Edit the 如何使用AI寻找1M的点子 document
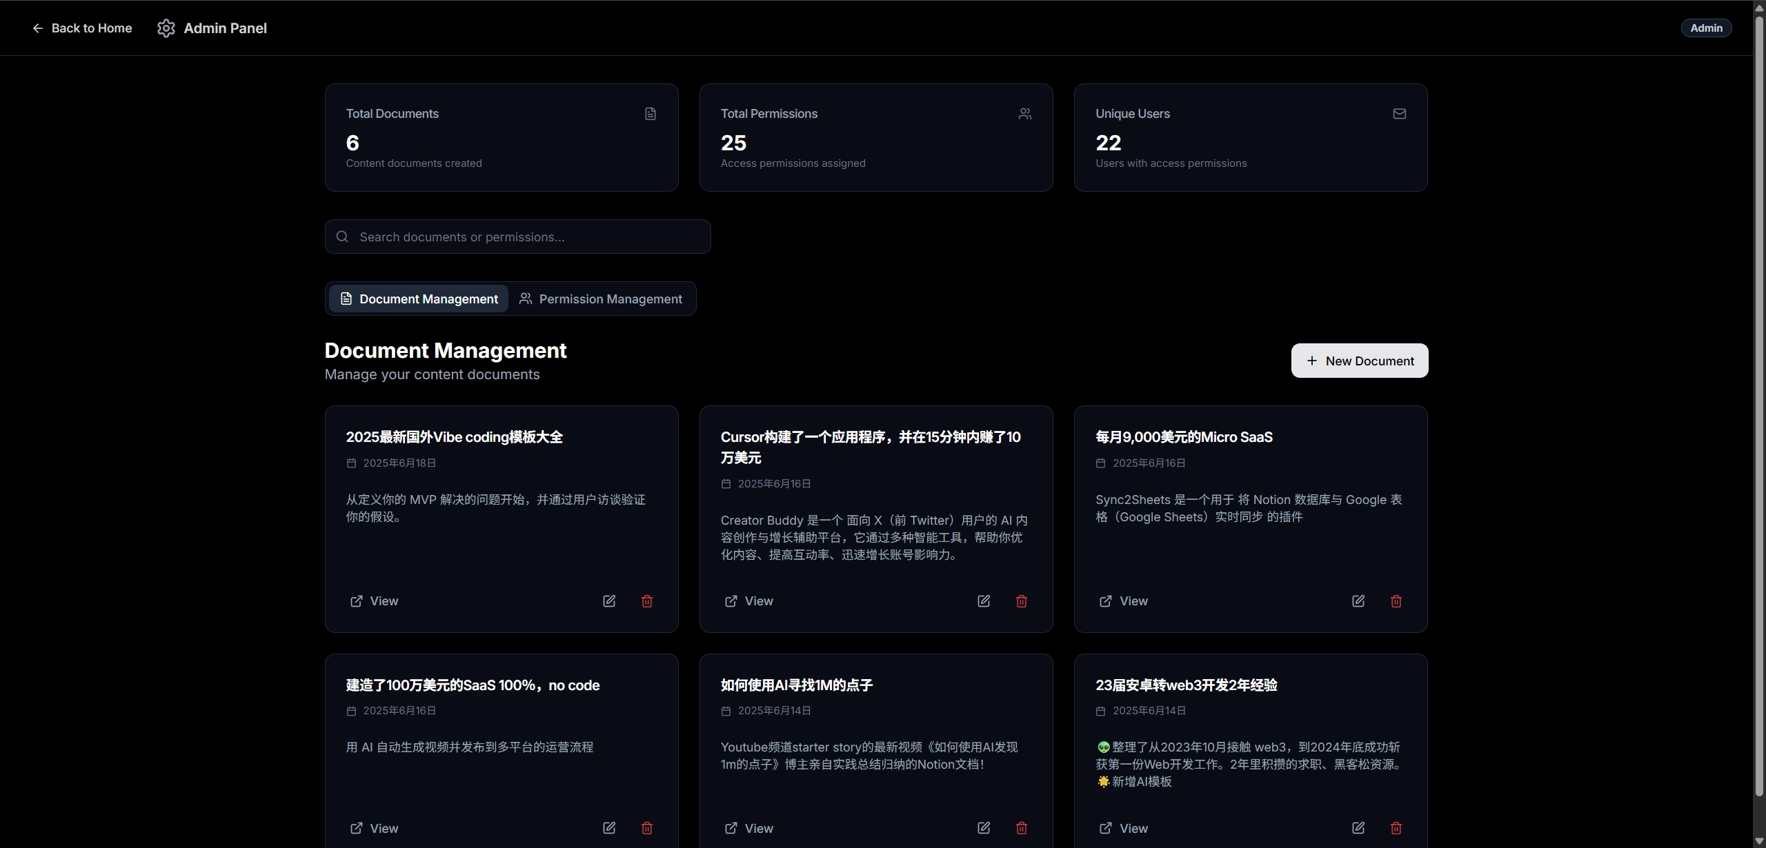 (x=983, y=828)
